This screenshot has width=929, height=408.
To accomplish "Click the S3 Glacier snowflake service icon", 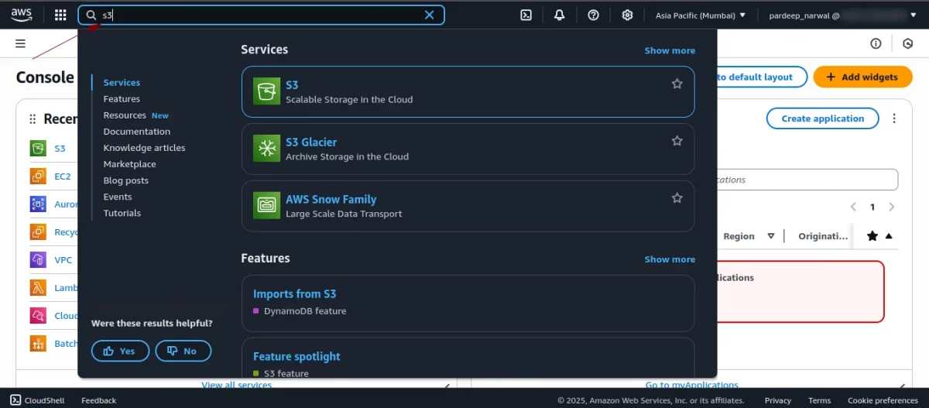I will (267, 149).
